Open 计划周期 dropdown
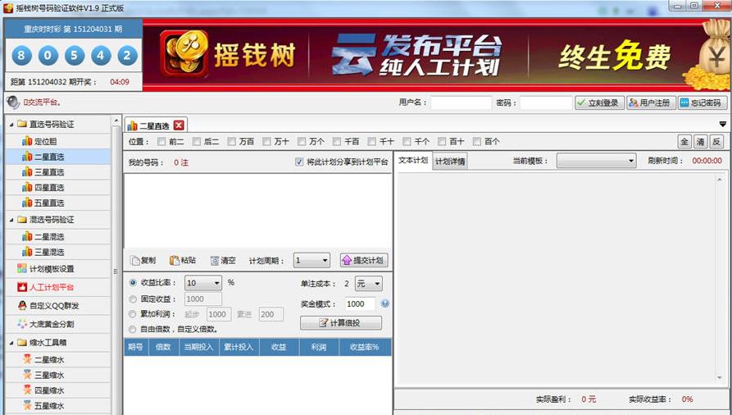 coord(311,260)
